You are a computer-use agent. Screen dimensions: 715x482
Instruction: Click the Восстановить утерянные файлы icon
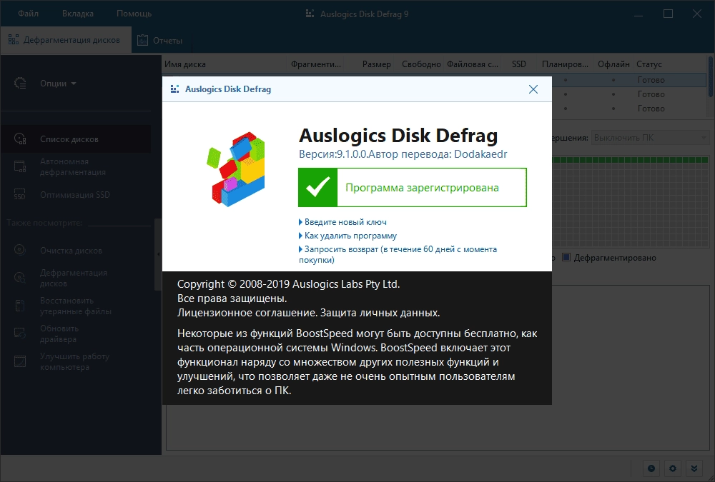click(20, 306)
